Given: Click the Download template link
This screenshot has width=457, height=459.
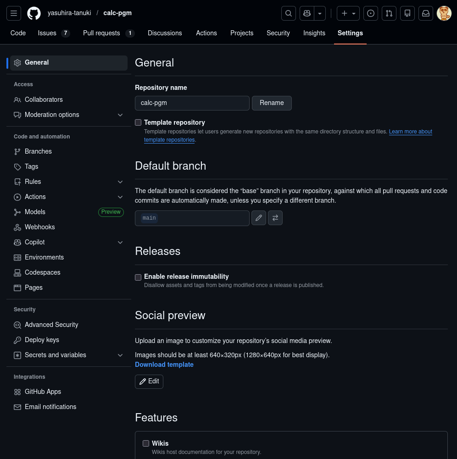Looking at the screenshot, I should pyautogui.click(x=164, y=365).
